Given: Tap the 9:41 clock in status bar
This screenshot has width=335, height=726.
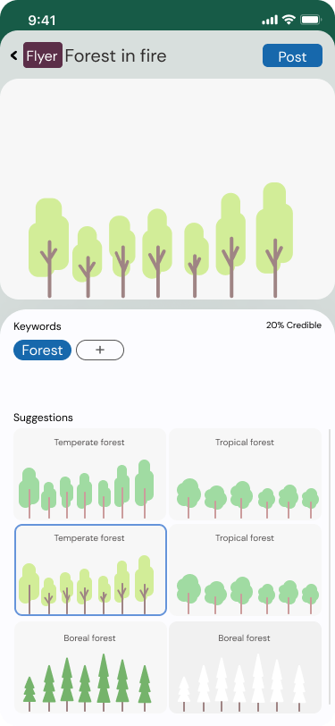Looking at the screenshot, I should (42, 20).
